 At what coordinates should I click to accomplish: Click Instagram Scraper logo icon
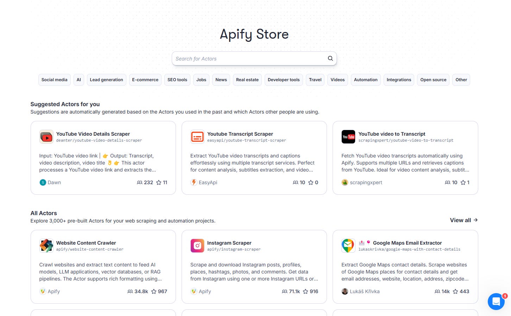197,246
